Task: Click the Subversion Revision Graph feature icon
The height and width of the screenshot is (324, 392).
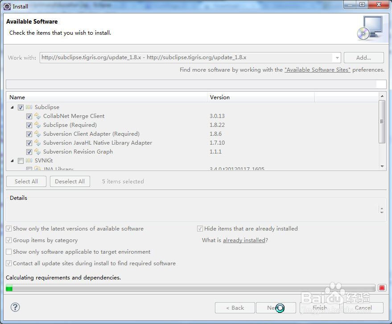Action: click(37, 152)
